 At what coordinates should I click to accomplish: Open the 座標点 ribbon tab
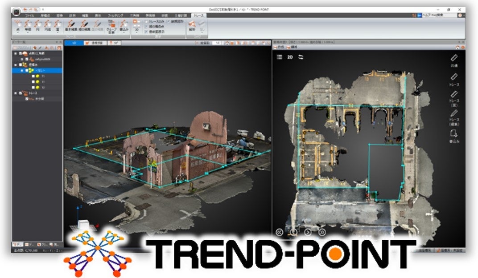tap(45, 16)
